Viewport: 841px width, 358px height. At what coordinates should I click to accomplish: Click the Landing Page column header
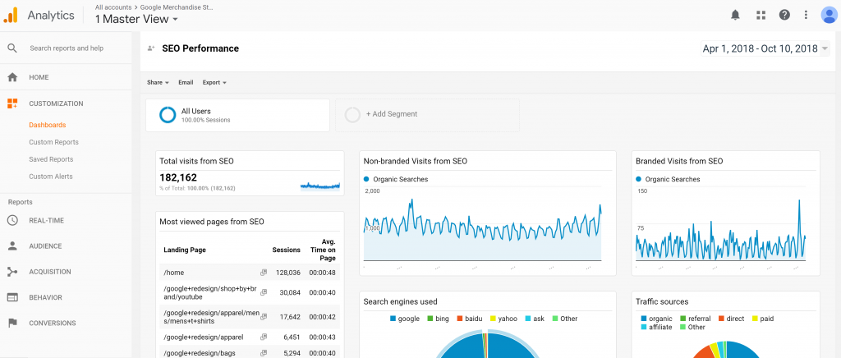(x=185, y=250)
